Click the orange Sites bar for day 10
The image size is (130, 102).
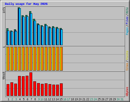[43, 59]
